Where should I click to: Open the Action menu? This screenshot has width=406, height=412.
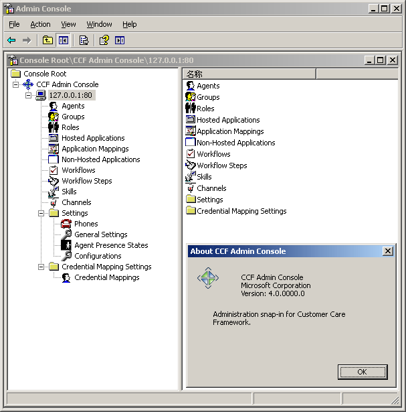40,24
